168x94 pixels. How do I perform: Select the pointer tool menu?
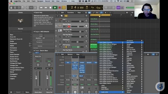(x=106, y=13)
